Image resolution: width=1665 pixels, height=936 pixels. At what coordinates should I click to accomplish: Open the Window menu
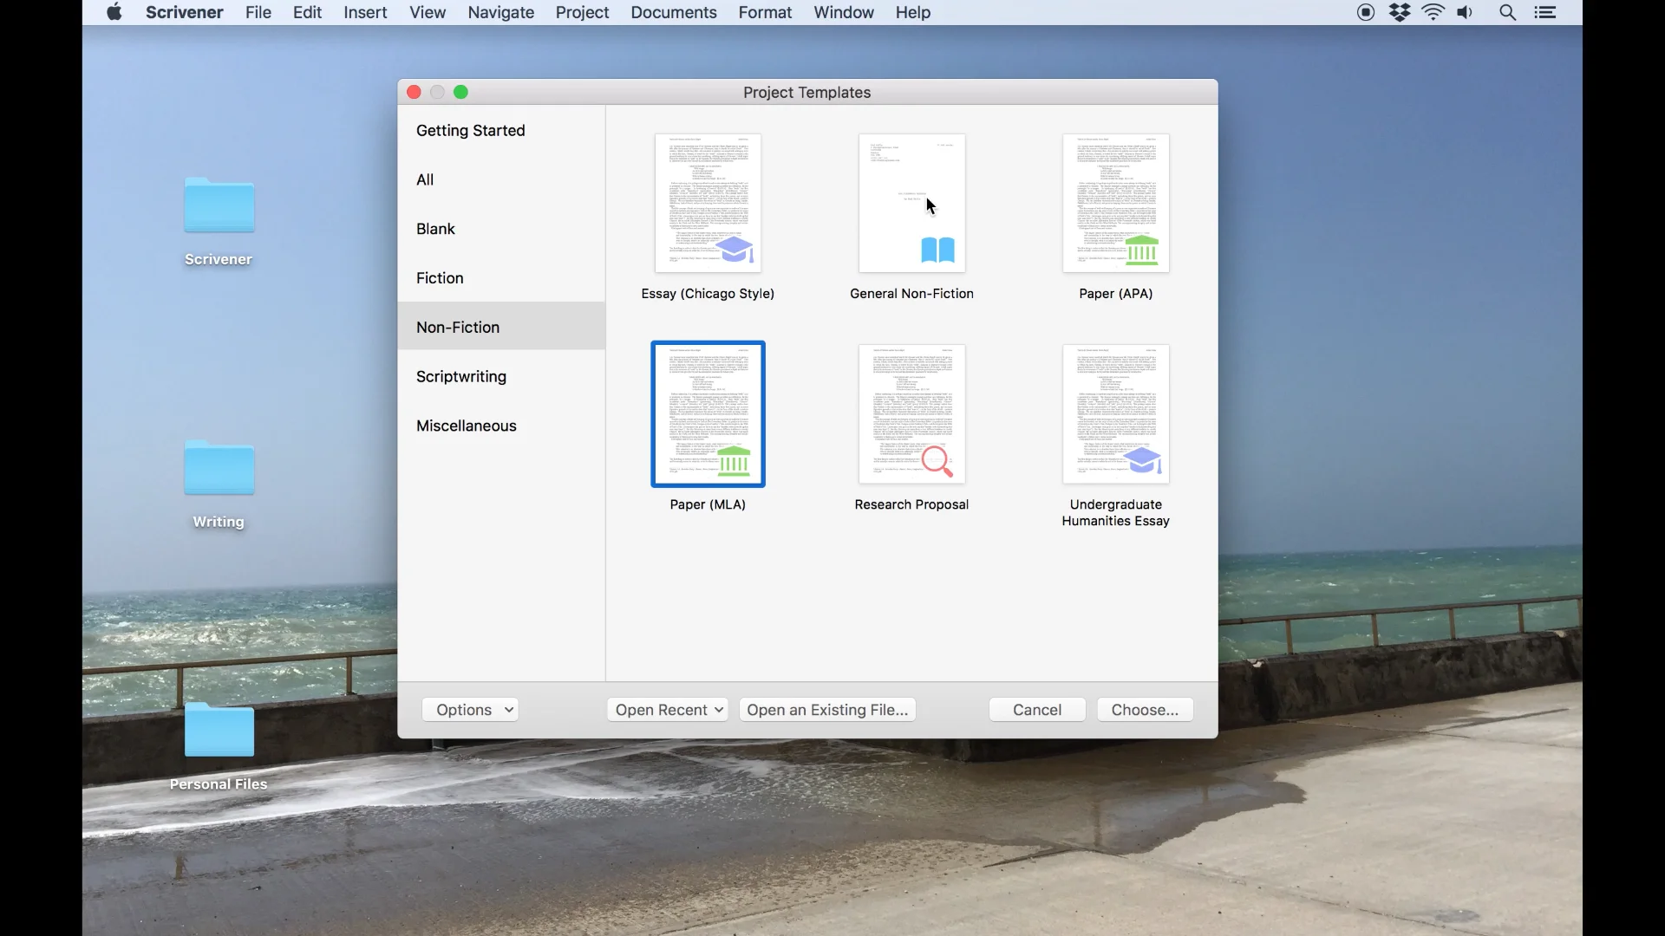(x=844, y=12)
